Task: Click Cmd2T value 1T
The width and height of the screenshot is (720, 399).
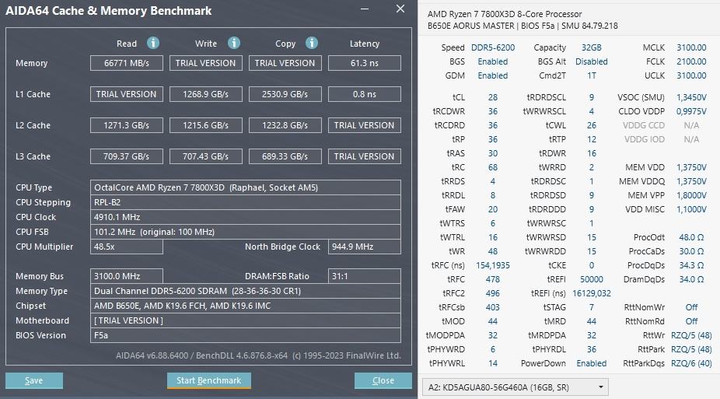Action: tap(592, 75)
